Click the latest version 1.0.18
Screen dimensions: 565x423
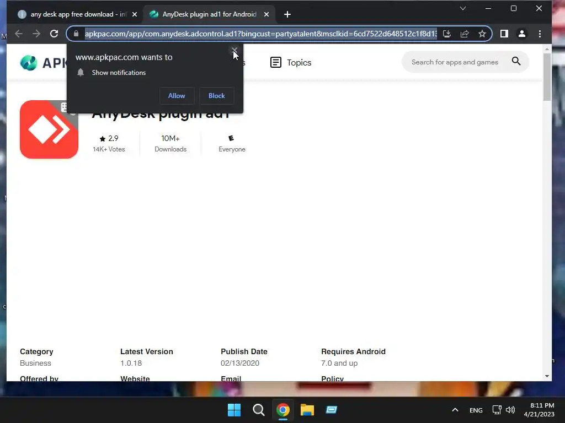point(131,364)
